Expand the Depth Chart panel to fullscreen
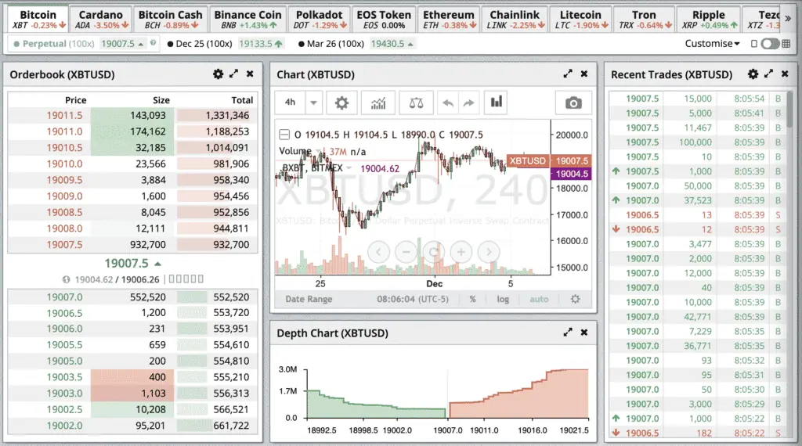 (x=568, y=332)
